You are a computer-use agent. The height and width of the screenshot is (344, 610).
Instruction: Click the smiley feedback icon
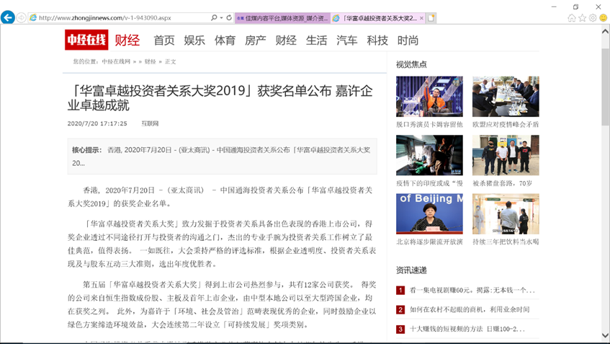[604, 18]
